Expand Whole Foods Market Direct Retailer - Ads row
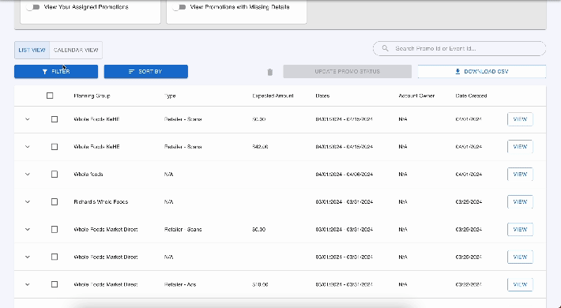The image size is (561, 308). (28, 284)
